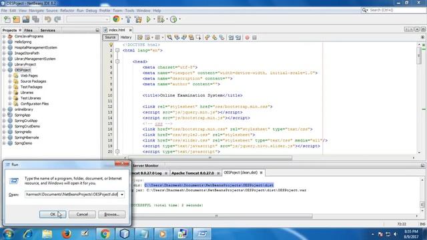Collapse the head tag fold at line 4
The height and width of the screenshot is (240, 427).
tap(117, 61)
